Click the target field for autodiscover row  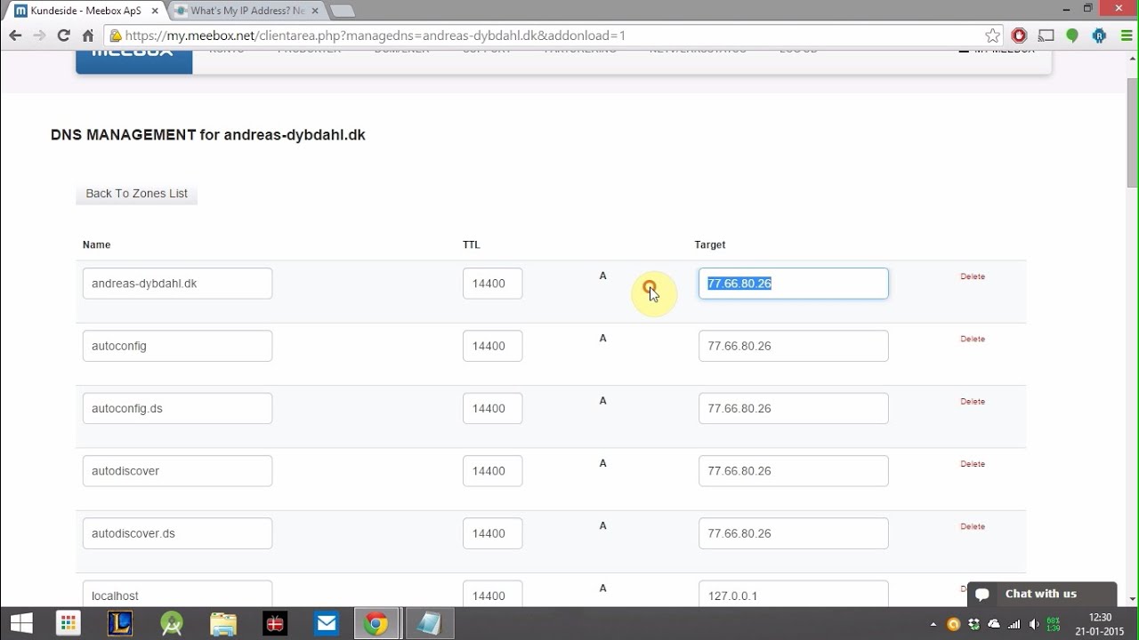click(x=793, y=471)
